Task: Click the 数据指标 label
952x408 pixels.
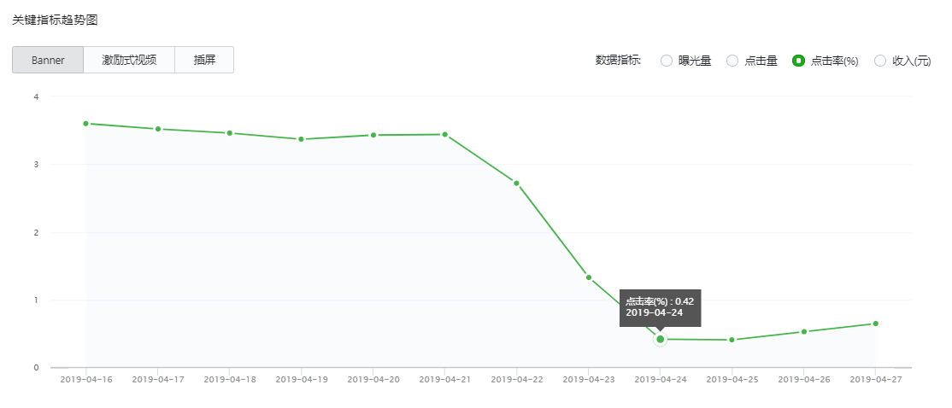Action: [618, 61]
